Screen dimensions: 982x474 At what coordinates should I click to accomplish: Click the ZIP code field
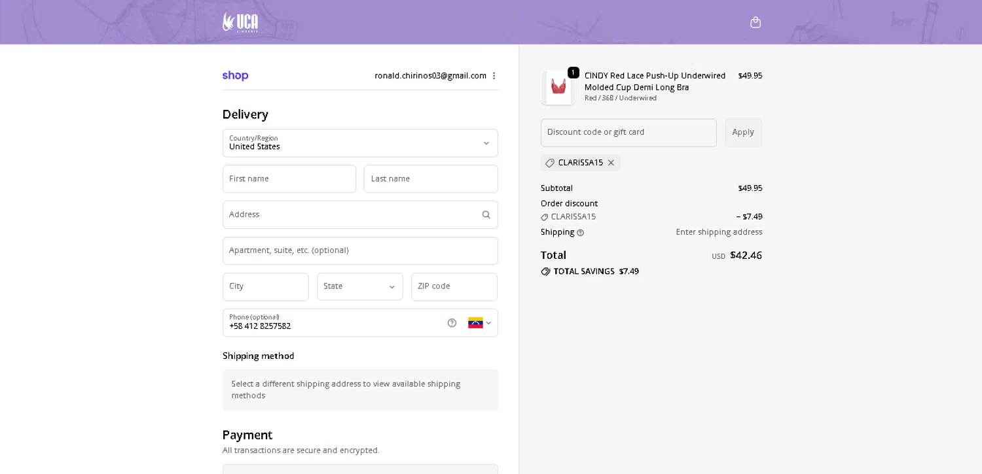click(x=454, y=286)
